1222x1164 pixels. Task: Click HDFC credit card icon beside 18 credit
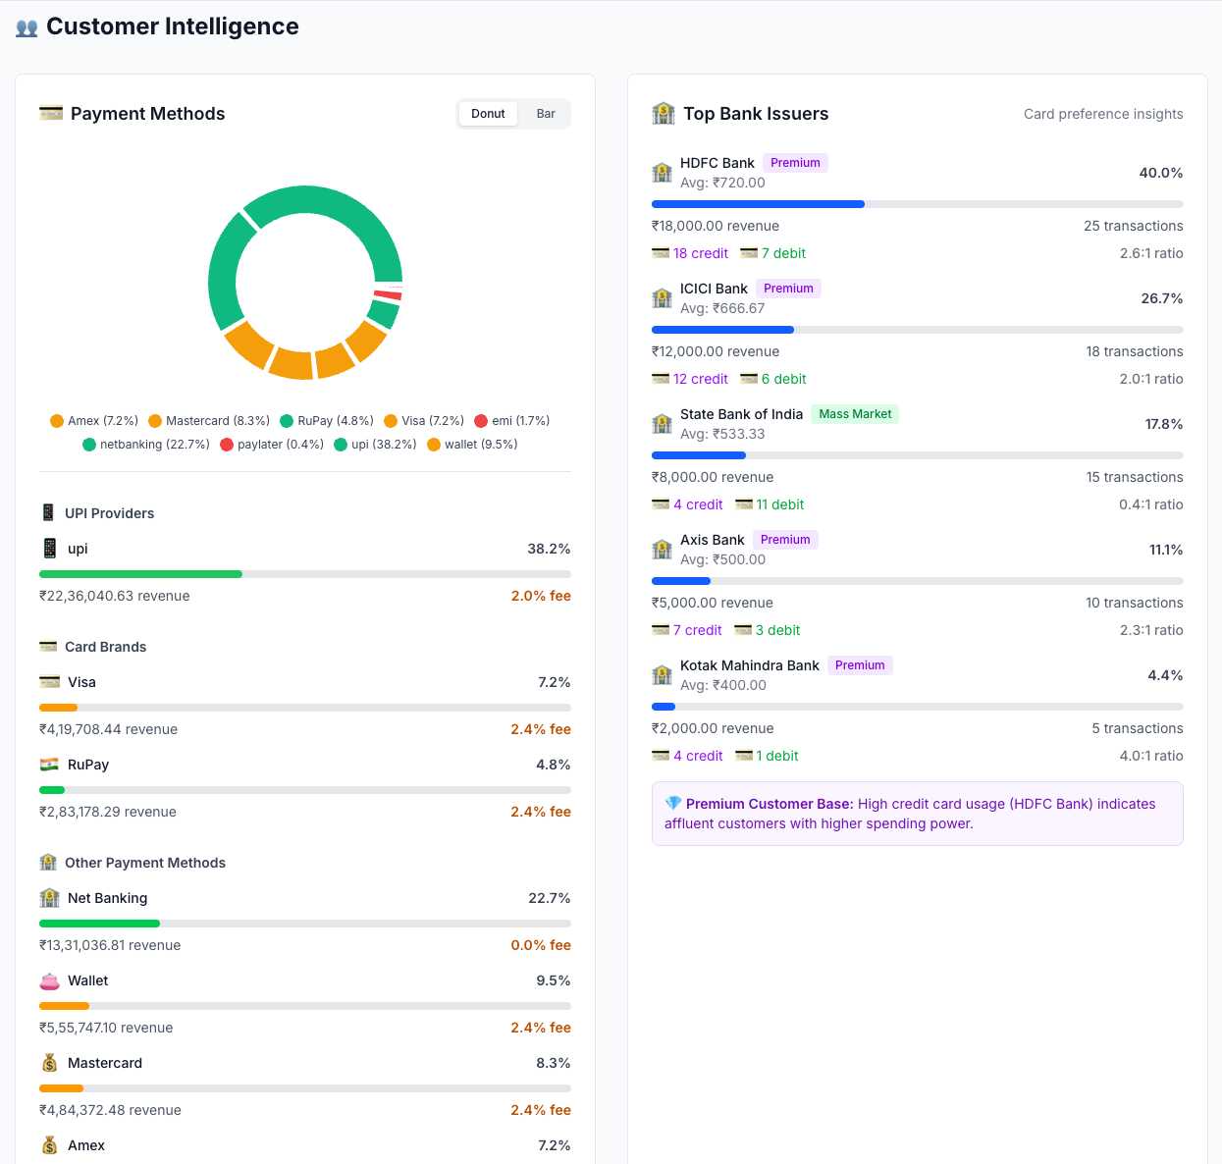click(x=661, y=253)
